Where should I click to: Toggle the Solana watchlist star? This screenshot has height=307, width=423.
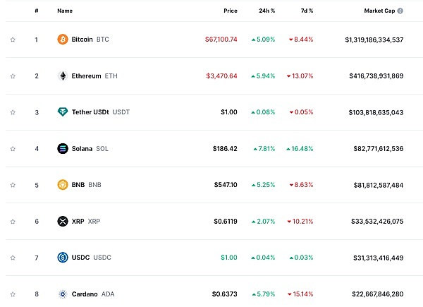point(13,148)
